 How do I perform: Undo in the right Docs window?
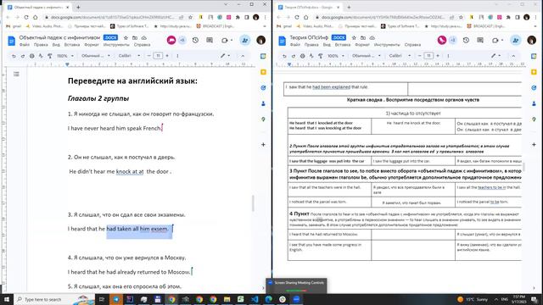284,56
